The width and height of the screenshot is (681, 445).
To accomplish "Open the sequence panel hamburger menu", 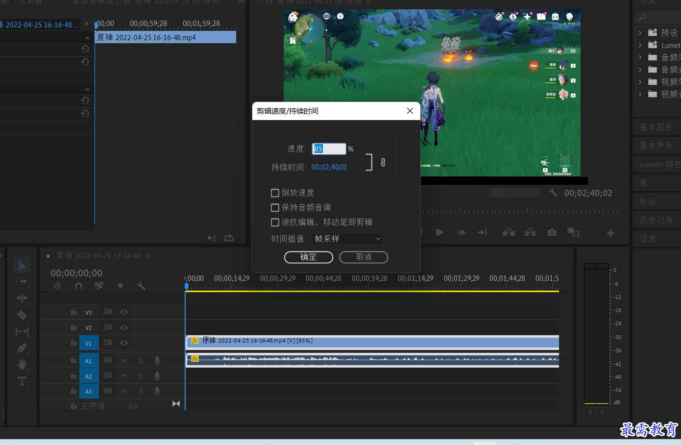I will click(147, 256).
